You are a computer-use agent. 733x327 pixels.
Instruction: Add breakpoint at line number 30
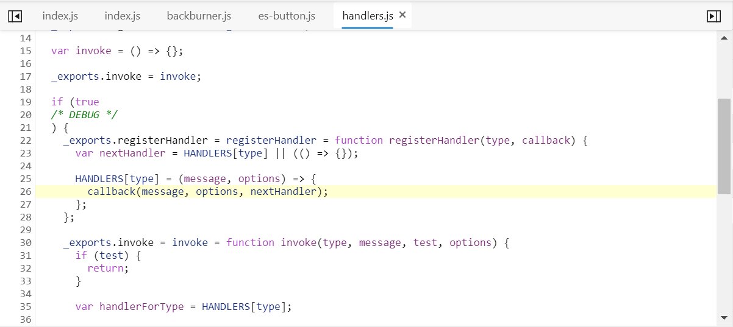click(x=25, y=243)
